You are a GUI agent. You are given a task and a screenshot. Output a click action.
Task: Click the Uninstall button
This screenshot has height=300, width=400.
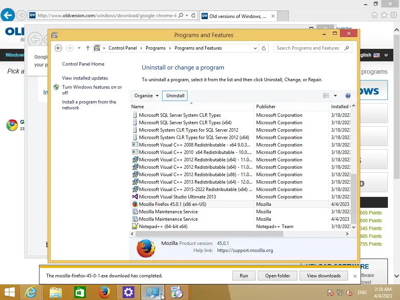pos(175,96)
